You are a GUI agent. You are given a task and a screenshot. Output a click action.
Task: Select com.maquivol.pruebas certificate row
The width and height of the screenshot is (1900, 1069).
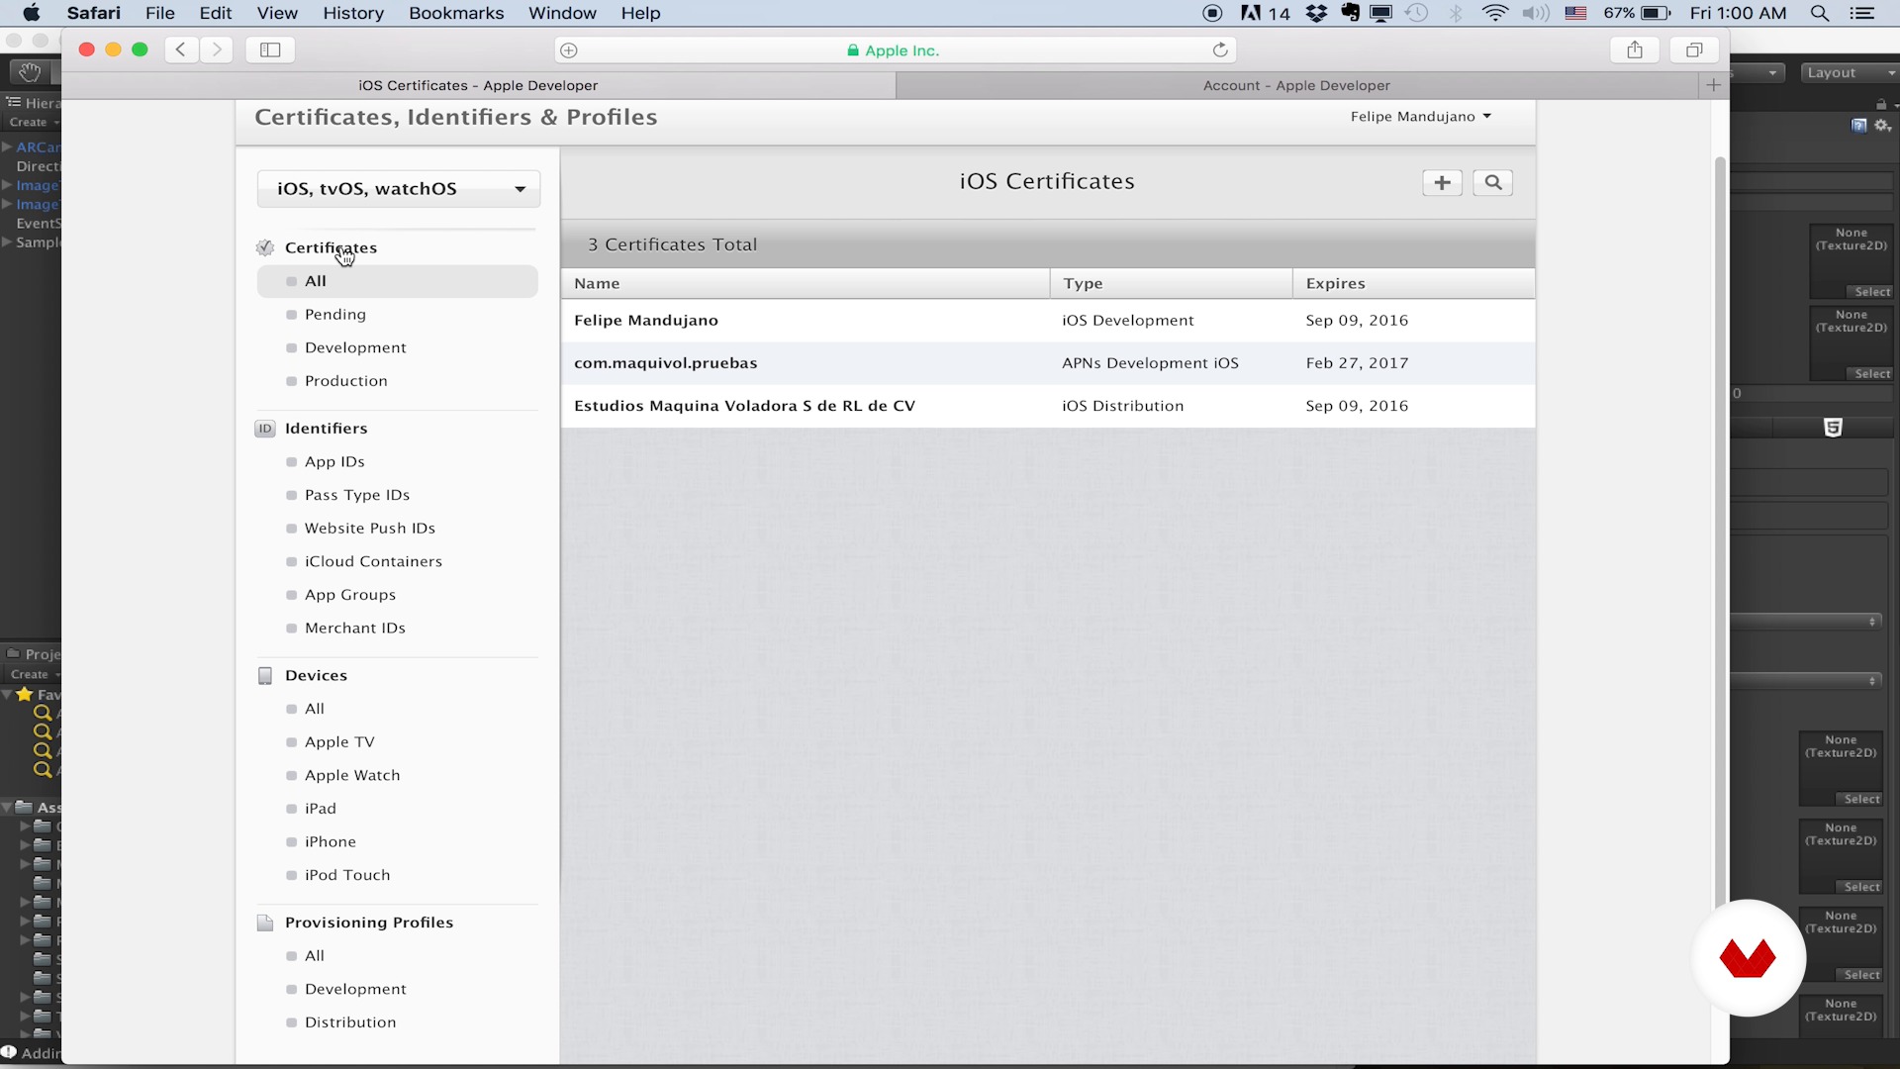(x=1048, y=363)
